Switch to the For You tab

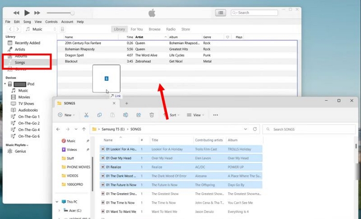click(x=137, y=29)
